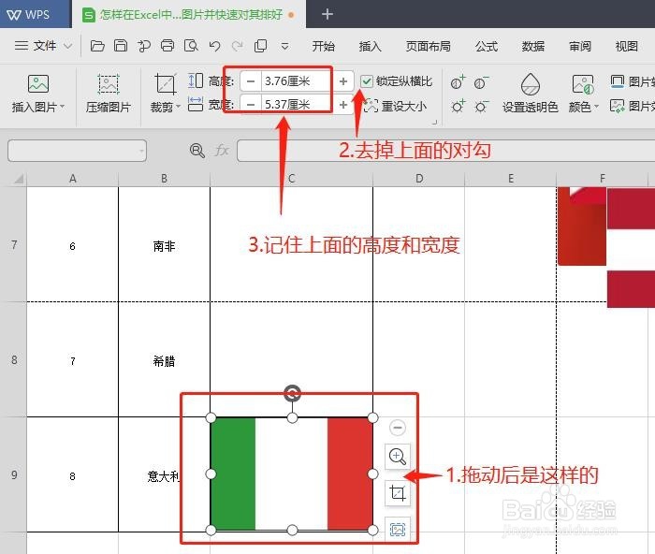Click the cell containing 希腊

[164, 359]
